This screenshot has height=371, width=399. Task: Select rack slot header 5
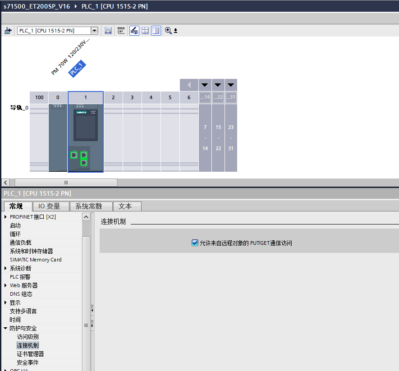[x=170, y=97]
